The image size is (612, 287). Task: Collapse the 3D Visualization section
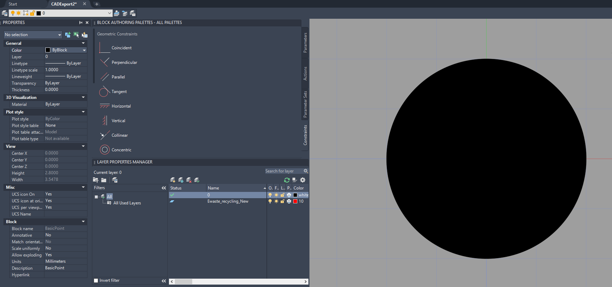83,98
